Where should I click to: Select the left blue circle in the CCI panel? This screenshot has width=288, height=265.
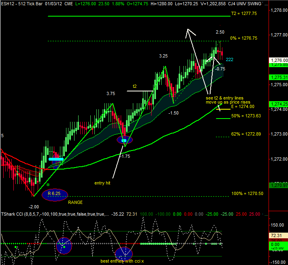coord(64,246)
